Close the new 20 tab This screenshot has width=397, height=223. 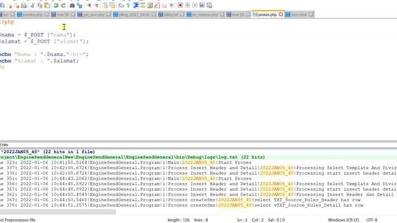point(248,15)
